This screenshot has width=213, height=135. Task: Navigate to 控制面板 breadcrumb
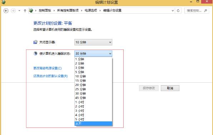coord(45,10)
